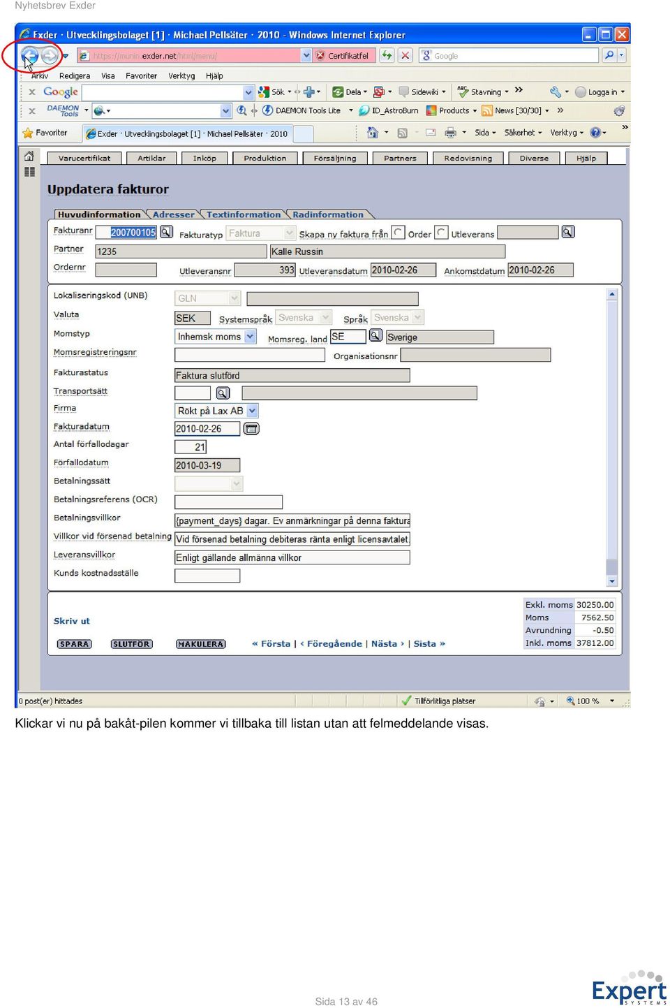The width and height of the screenshot is (670, 1008).
Task: Click the Certifikatfel shield warning
Action: point(342,55)
